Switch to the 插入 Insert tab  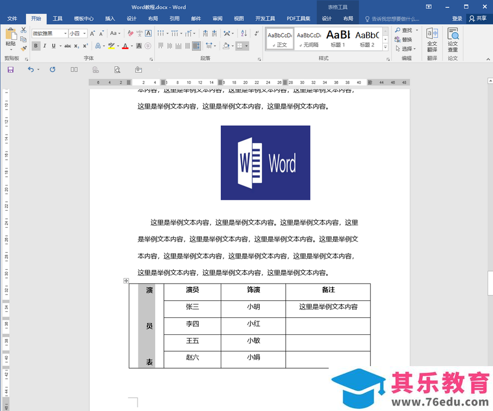[110, 19]
